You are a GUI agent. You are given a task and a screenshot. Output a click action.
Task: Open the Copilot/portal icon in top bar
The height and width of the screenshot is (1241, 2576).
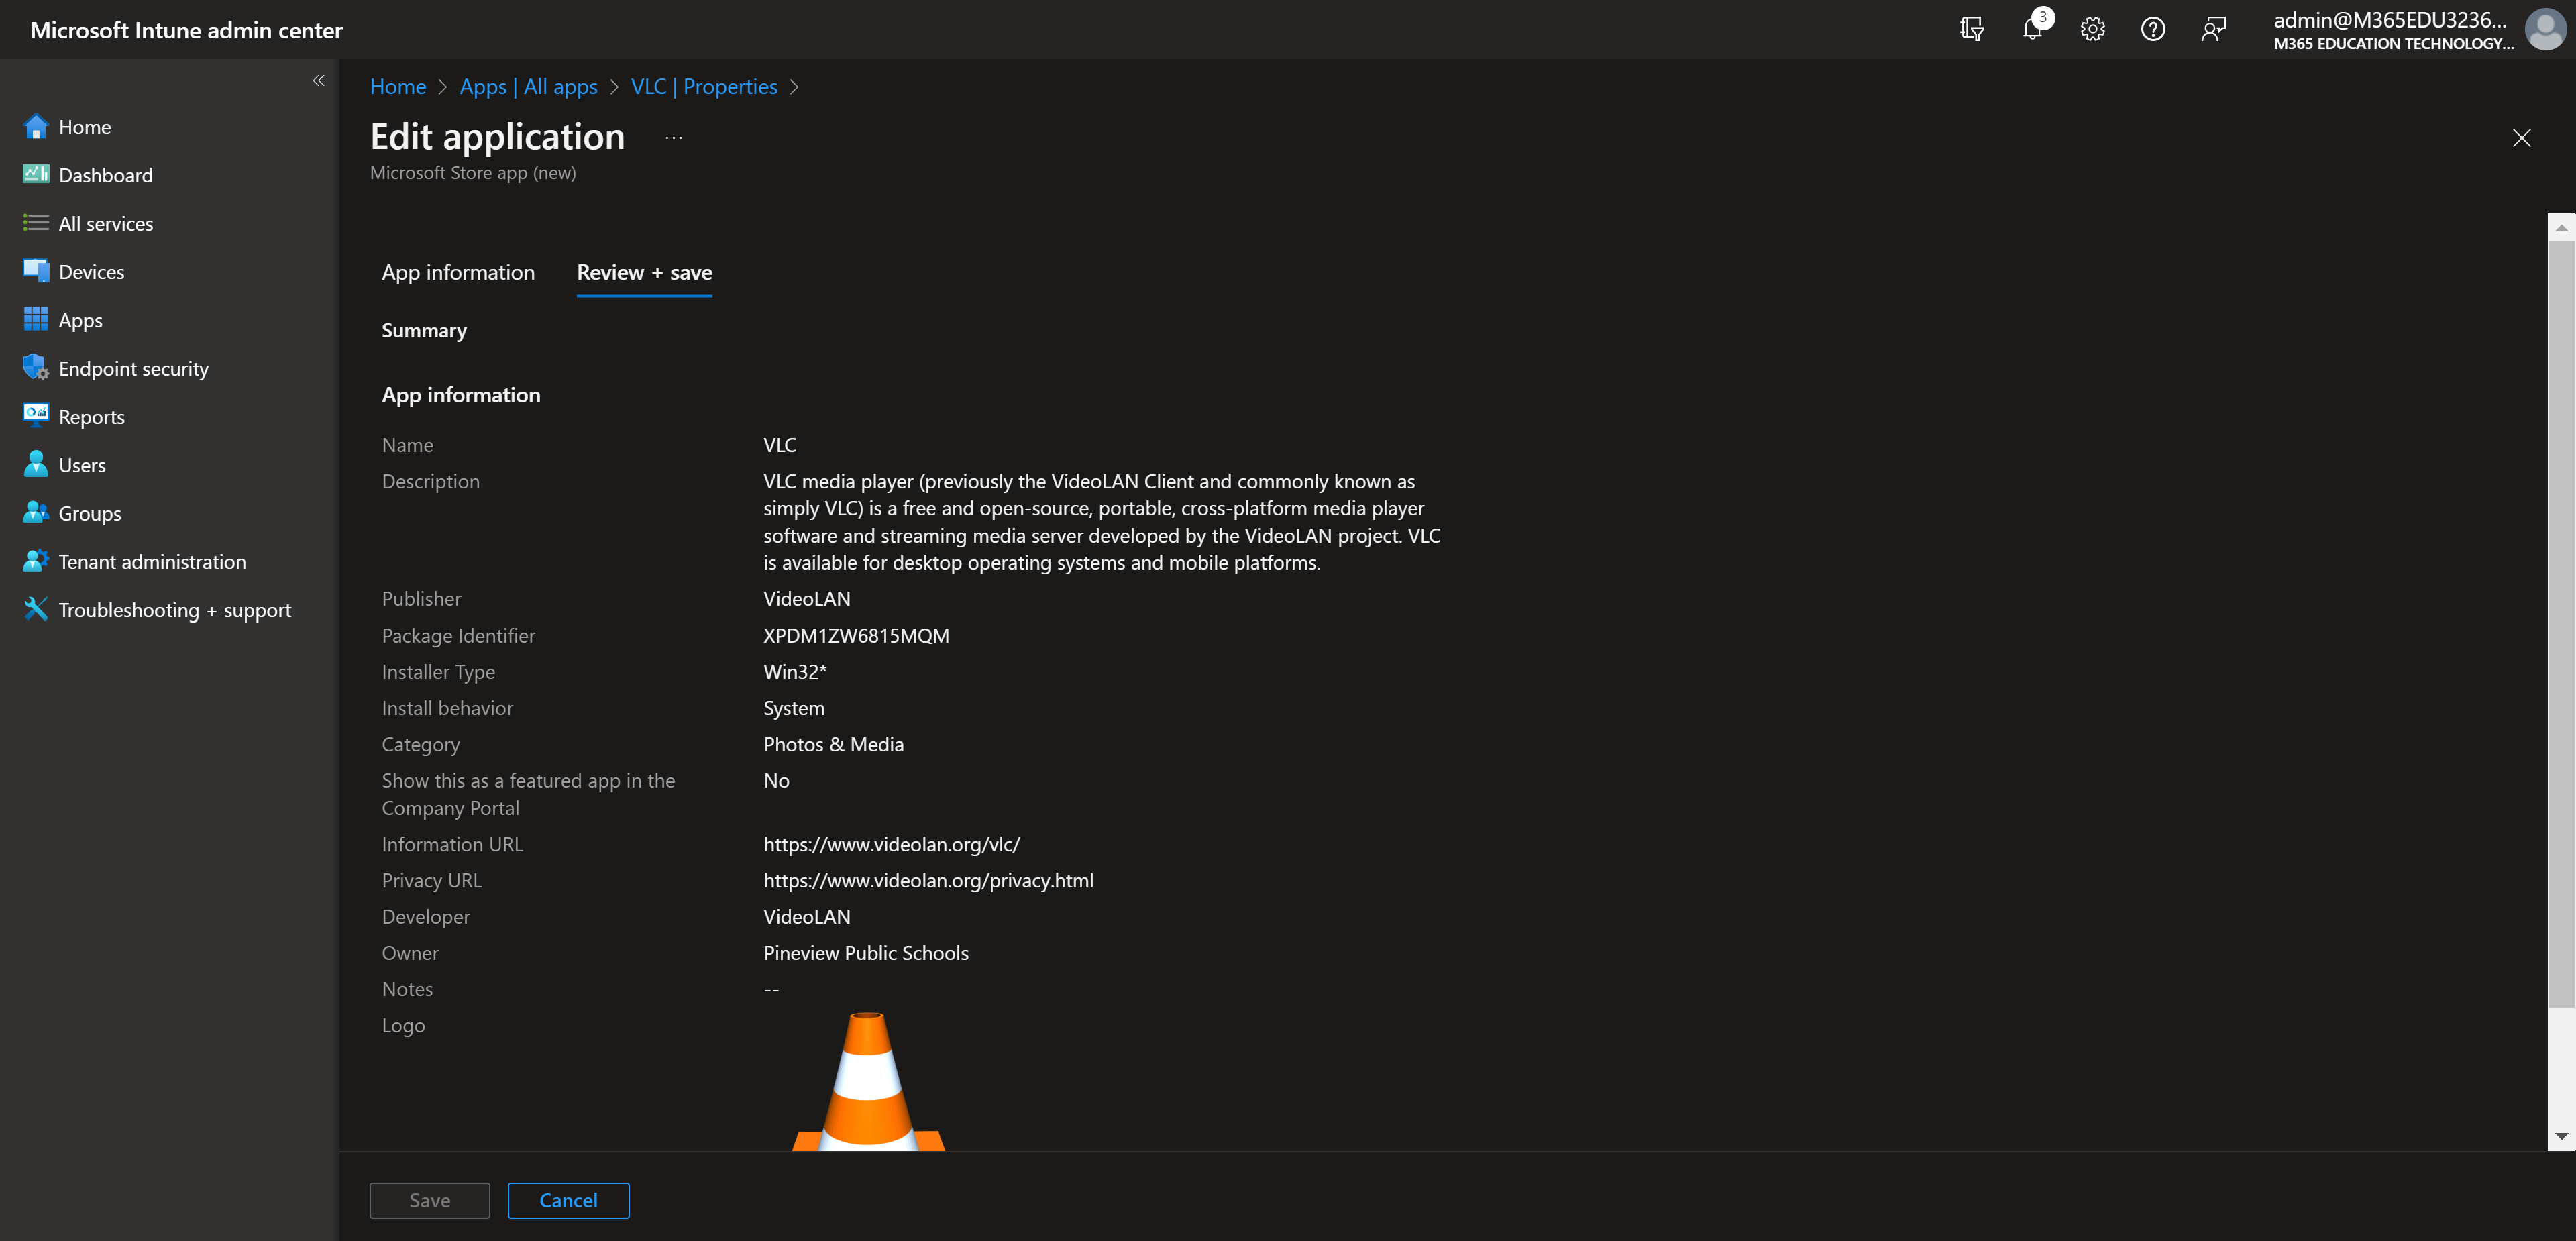coord(1972,29)
